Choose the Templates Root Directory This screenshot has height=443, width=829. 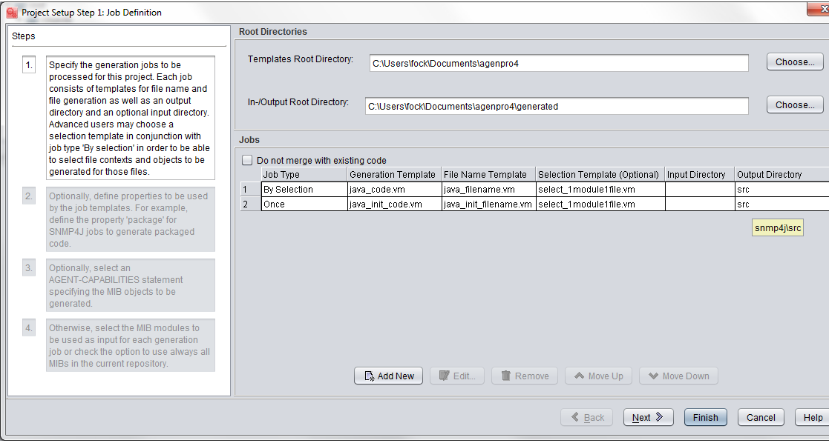click(795, 61)
